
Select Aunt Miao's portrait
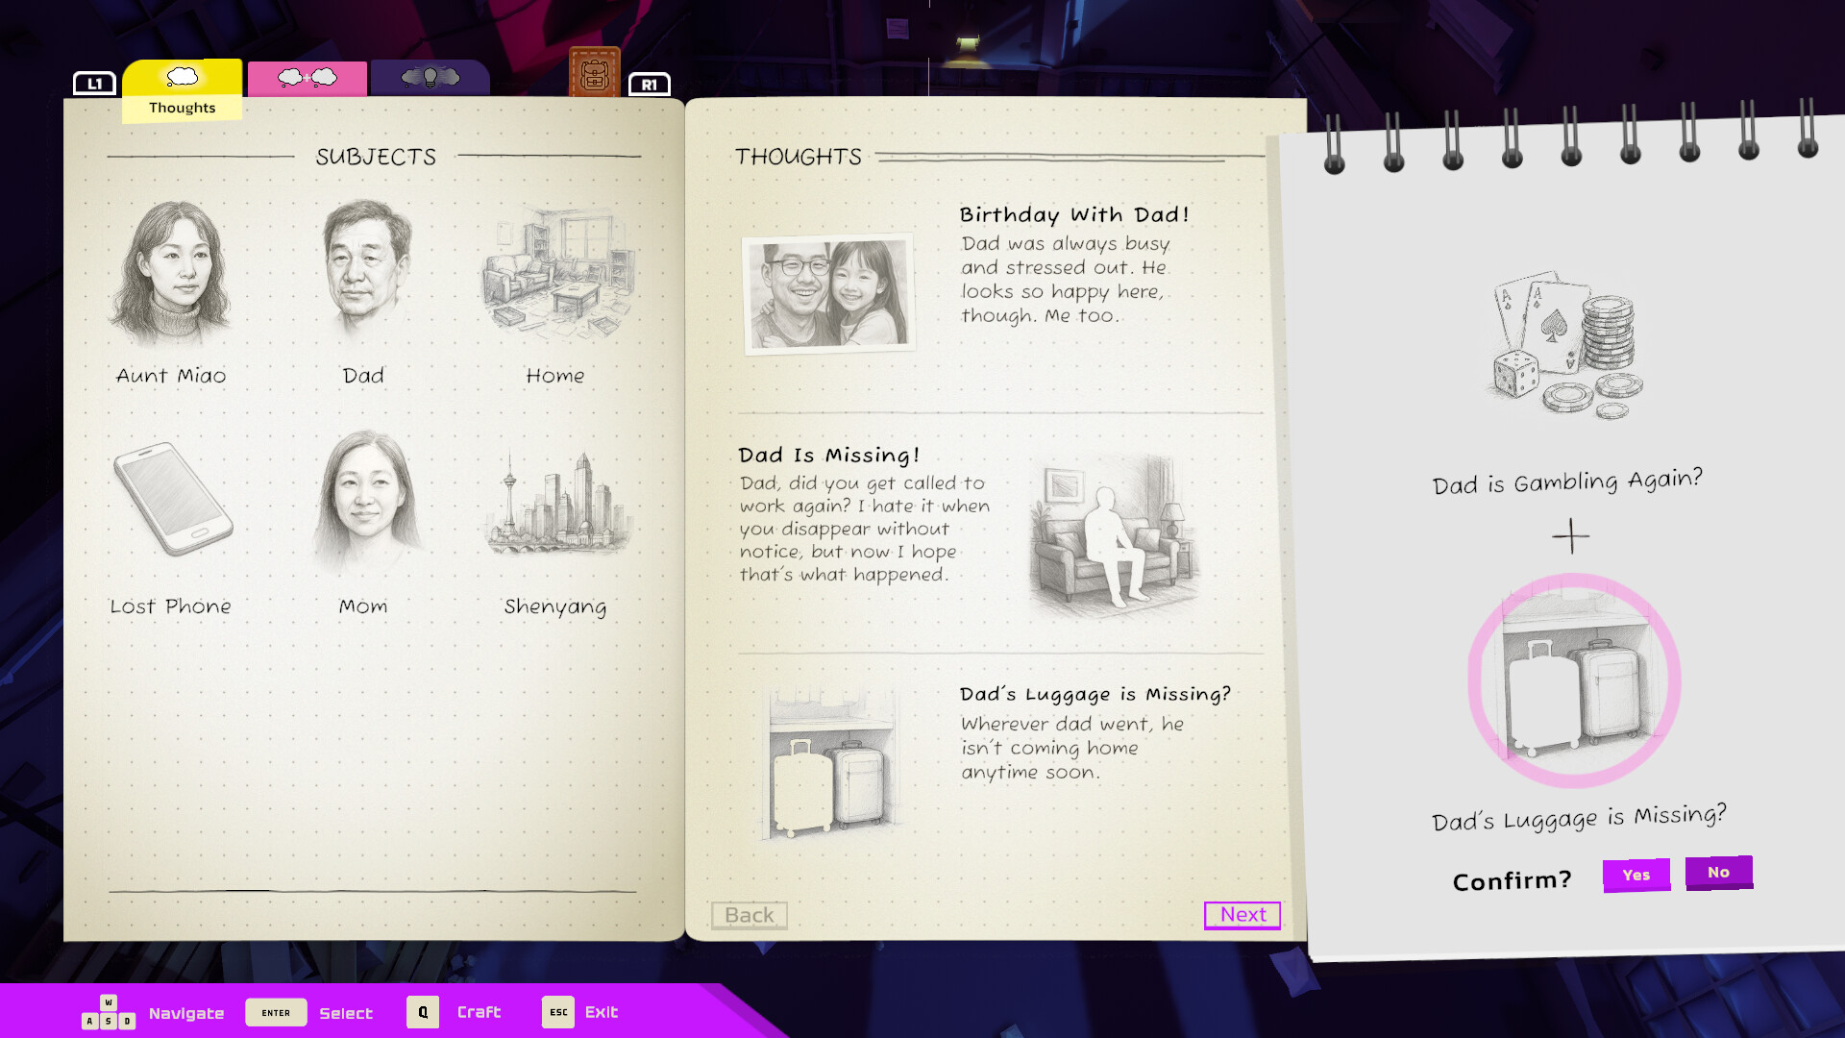173,274
